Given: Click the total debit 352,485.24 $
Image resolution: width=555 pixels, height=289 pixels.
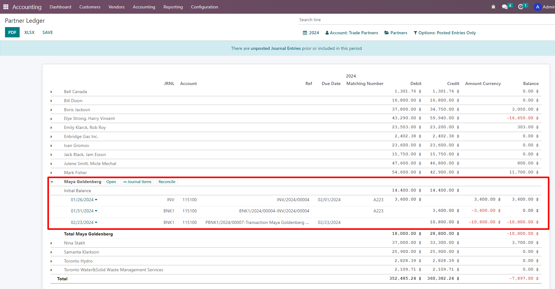Looking at the screenshot, I should coord(405,278).
